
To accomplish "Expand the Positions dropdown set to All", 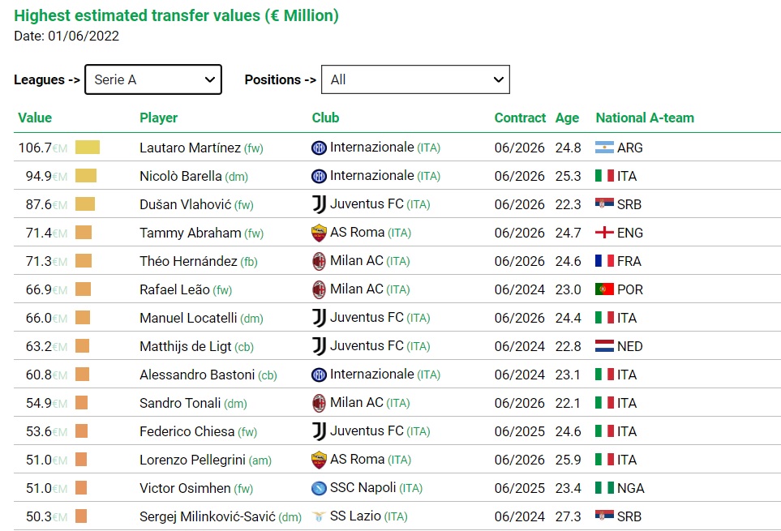I will tap(415, 79).
